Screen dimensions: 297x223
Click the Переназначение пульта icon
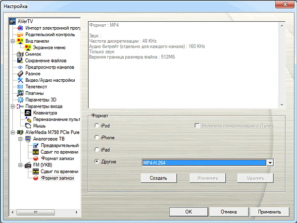point(28,119)
